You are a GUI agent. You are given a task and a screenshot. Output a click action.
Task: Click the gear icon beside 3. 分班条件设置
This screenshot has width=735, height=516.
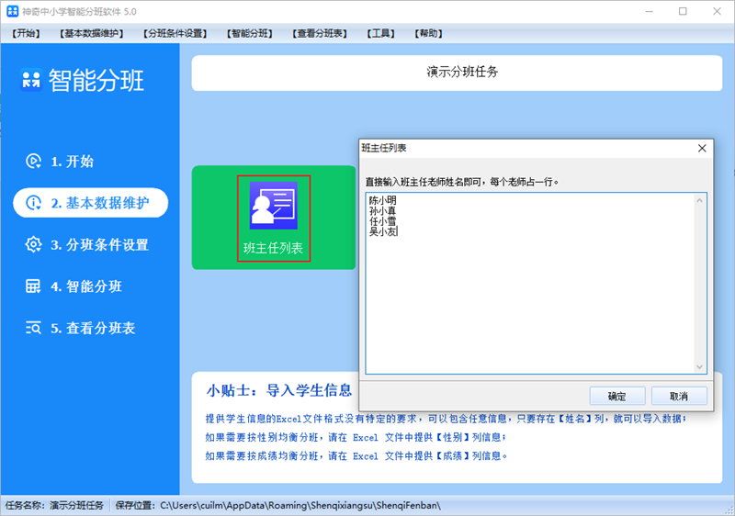(33, 244)
